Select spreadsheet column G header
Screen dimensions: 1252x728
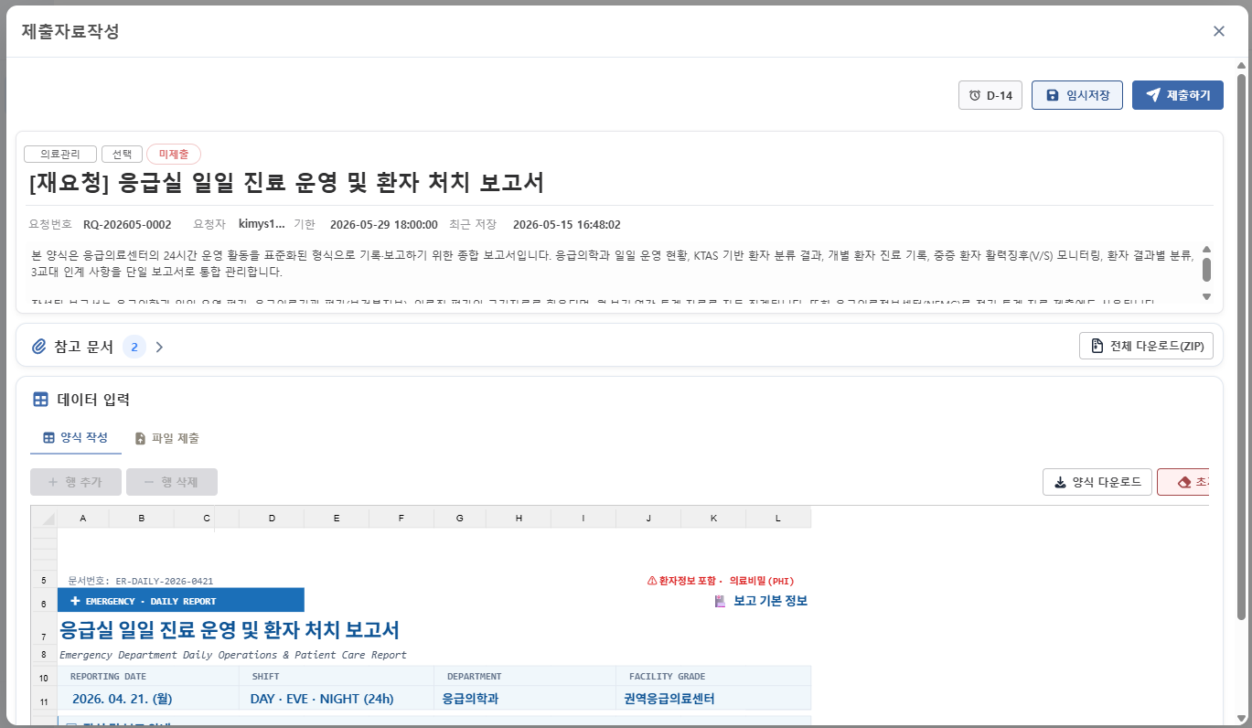(460, 519)
